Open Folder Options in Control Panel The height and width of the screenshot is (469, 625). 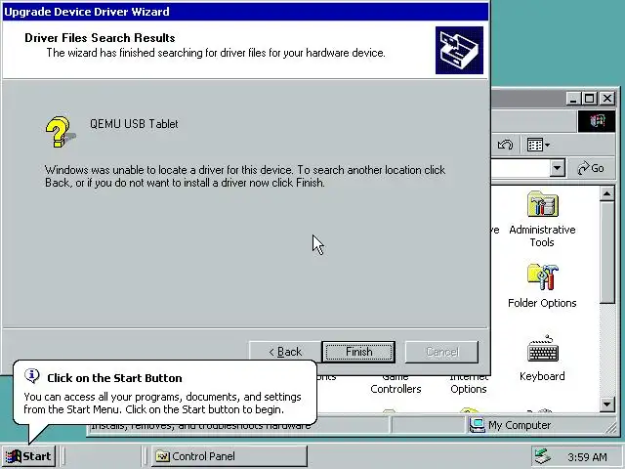[542, 286]
